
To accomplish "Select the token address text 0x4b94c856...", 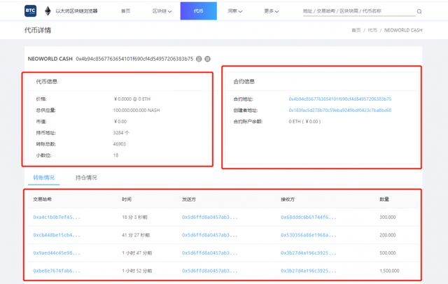I will (x=134, y=59).
